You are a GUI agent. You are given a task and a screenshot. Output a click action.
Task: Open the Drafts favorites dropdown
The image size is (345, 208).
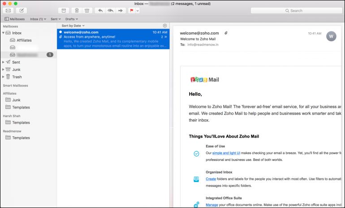[72, 19]
